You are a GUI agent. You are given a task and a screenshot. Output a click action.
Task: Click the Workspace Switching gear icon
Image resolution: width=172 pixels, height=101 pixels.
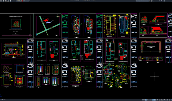[x=164, y=100]
